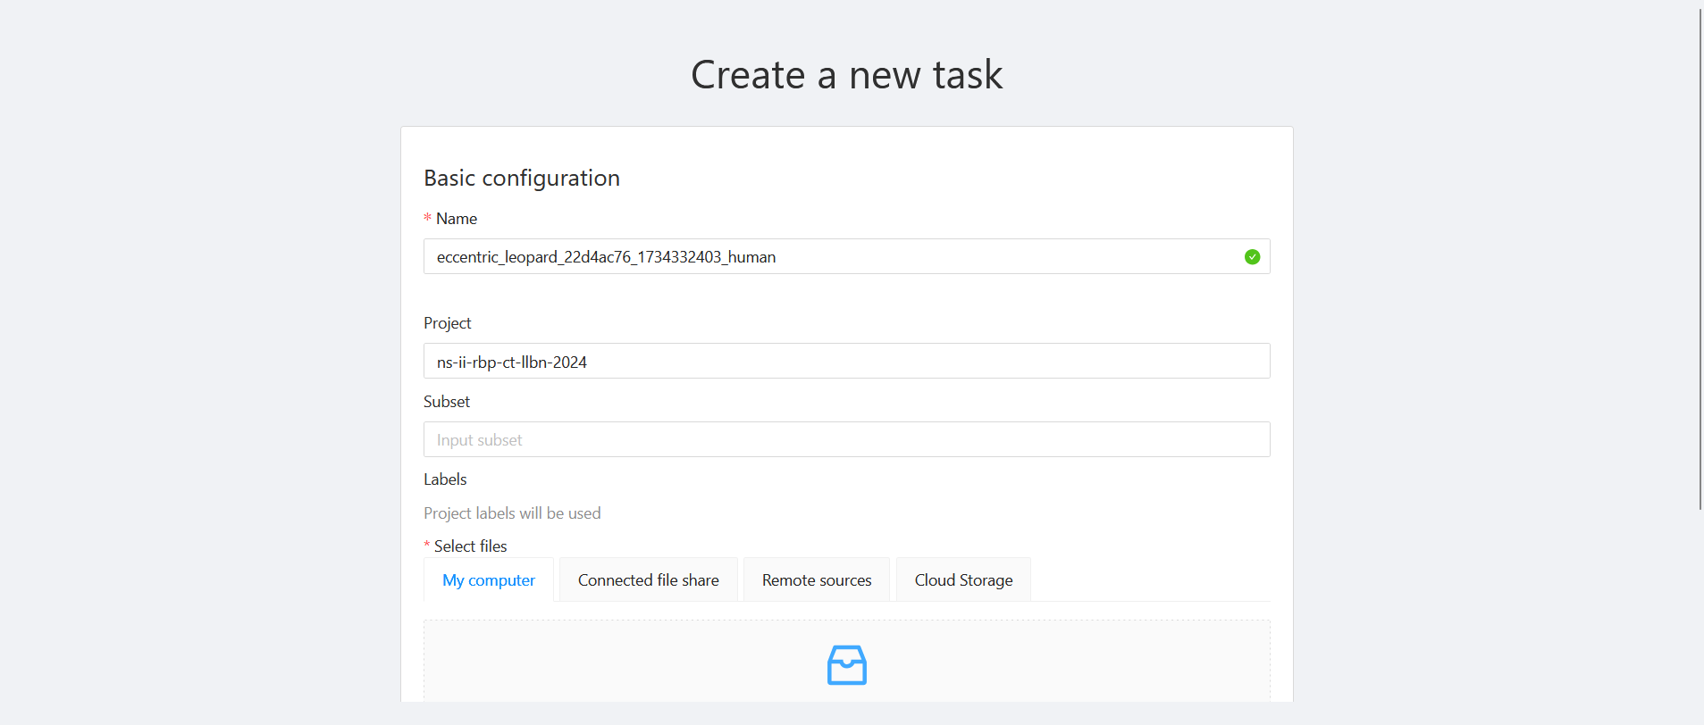
Task: Click the Input subset field
Action: pos(846,439)
